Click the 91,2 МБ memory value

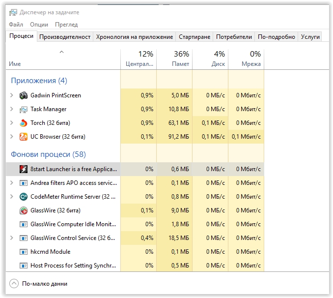point(179,137)
